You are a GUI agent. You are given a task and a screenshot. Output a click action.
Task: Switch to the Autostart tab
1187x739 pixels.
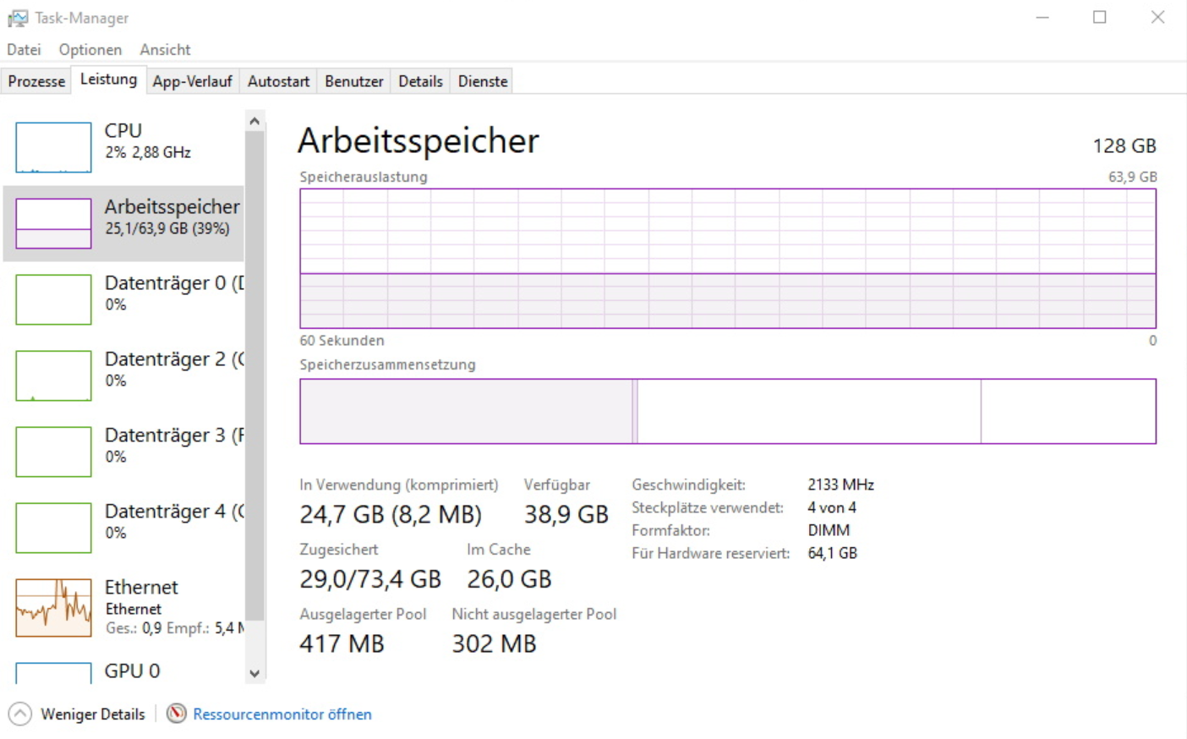278,81
